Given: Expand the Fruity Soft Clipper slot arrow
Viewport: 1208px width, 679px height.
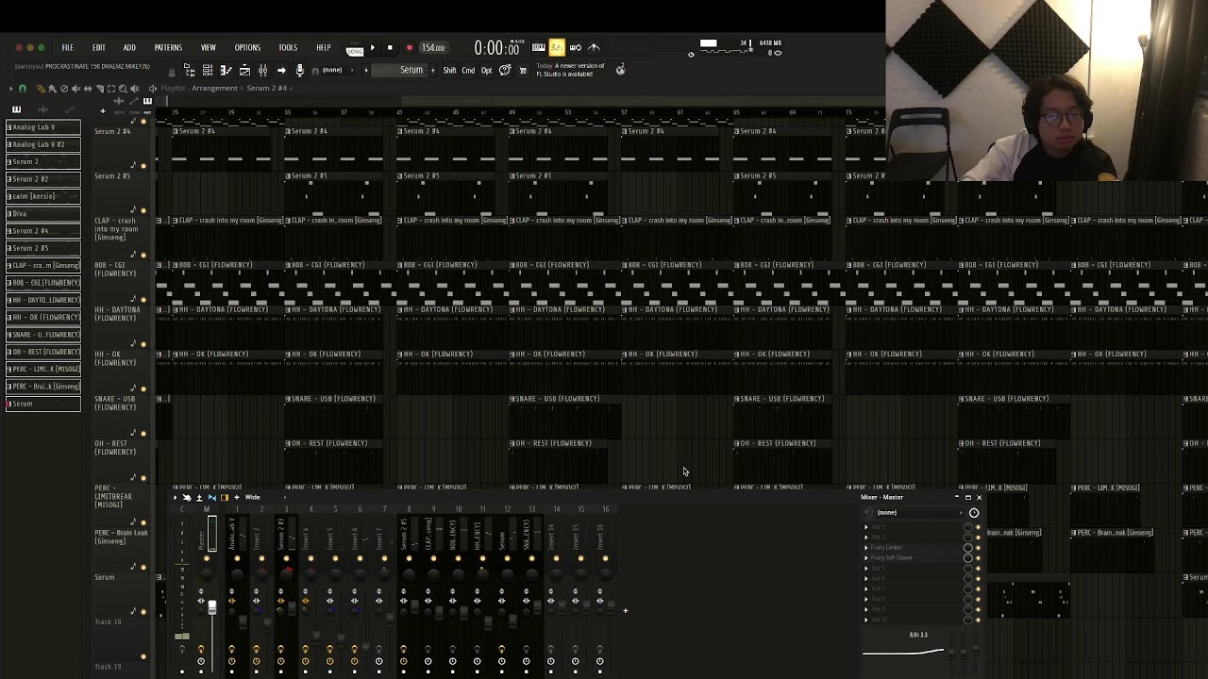Looking at the screenshot, I should [866, 557].
